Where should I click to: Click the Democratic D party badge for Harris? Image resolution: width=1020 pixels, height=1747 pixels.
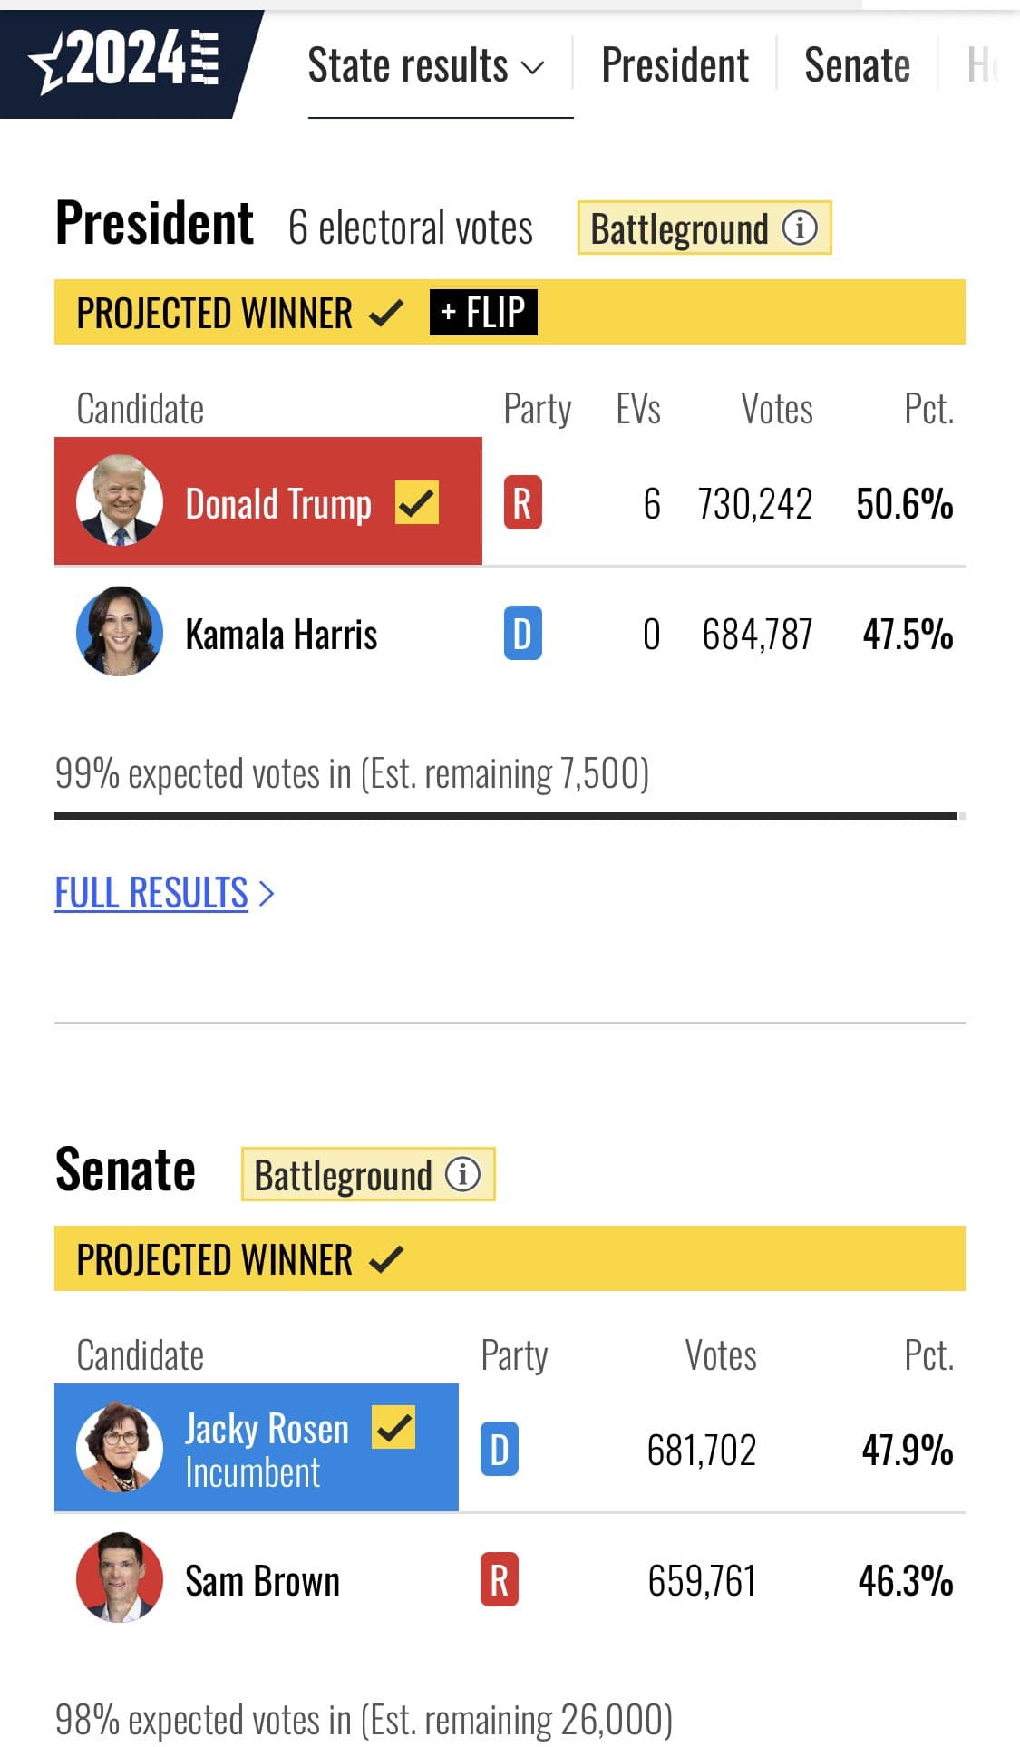pyautogui.click(x=522, y=633)
